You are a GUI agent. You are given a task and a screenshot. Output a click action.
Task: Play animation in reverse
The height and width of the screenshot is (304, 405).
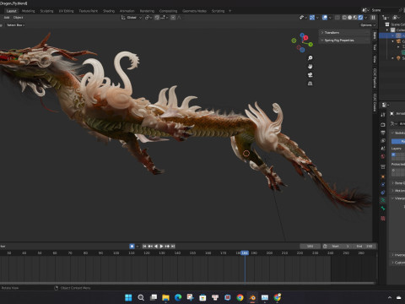(x=156, y=247)
